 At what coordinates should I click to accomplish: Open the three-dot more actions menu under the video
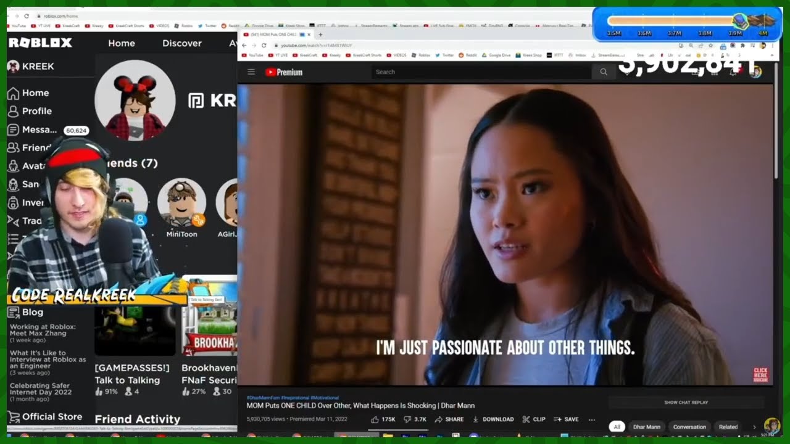click(592, 419)
